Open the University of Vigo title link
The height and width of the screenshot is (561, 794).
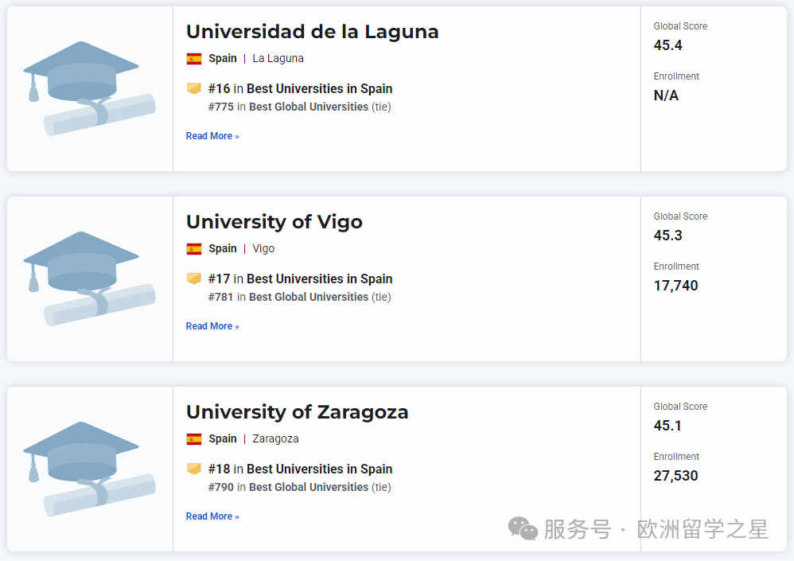coord(274,222)
